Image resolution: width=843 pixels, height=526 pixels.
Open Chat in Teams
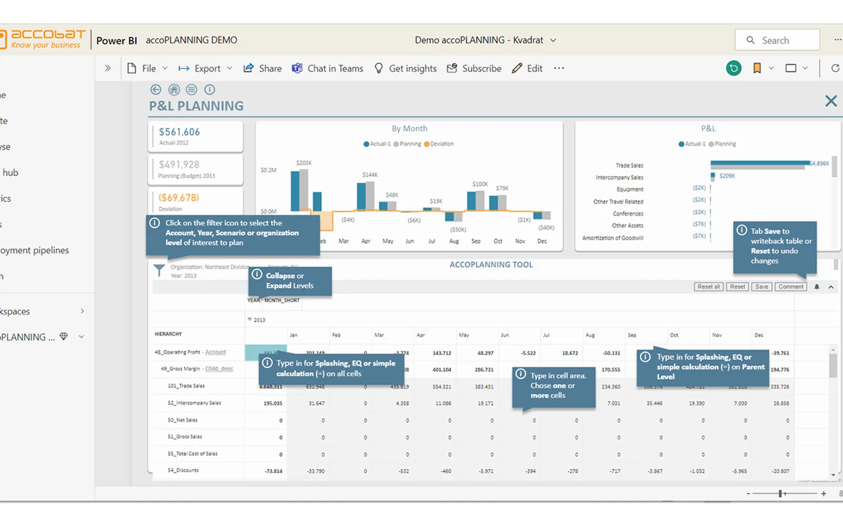point(328,68)
